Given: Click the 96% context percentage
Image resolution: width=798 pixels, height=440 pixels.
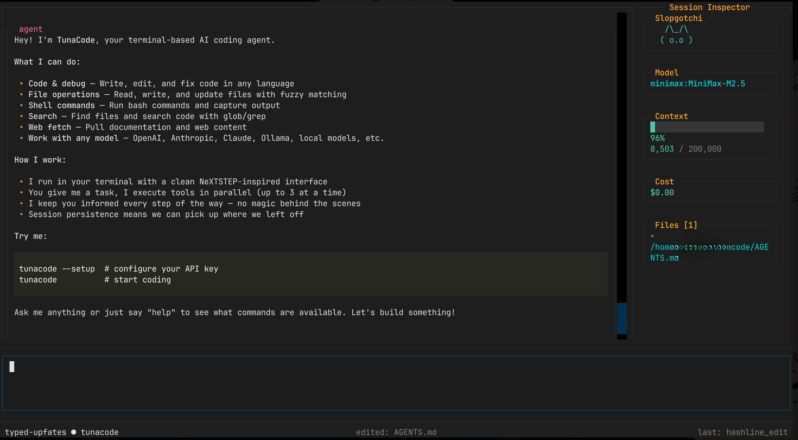Looking at the screenshot, I should point(657,138).
